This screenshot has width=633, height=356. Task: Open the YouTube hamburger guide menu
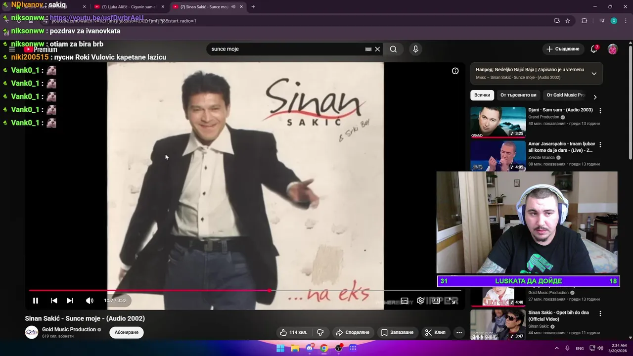[x=12, y=49]
